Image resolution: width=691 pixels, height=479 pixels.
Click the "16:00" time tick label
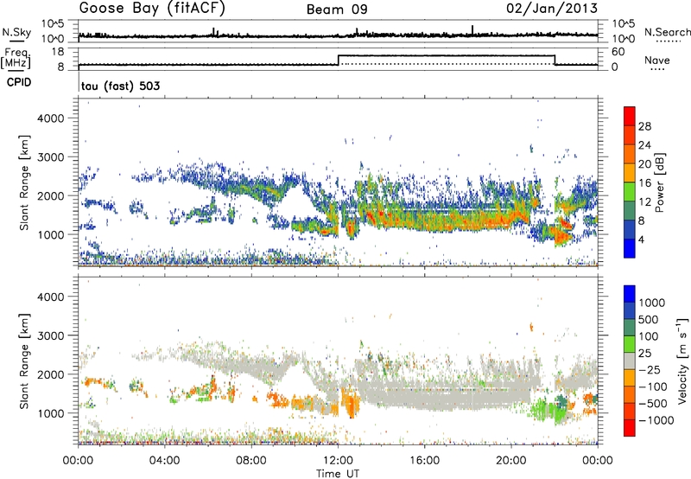[424, 461]
